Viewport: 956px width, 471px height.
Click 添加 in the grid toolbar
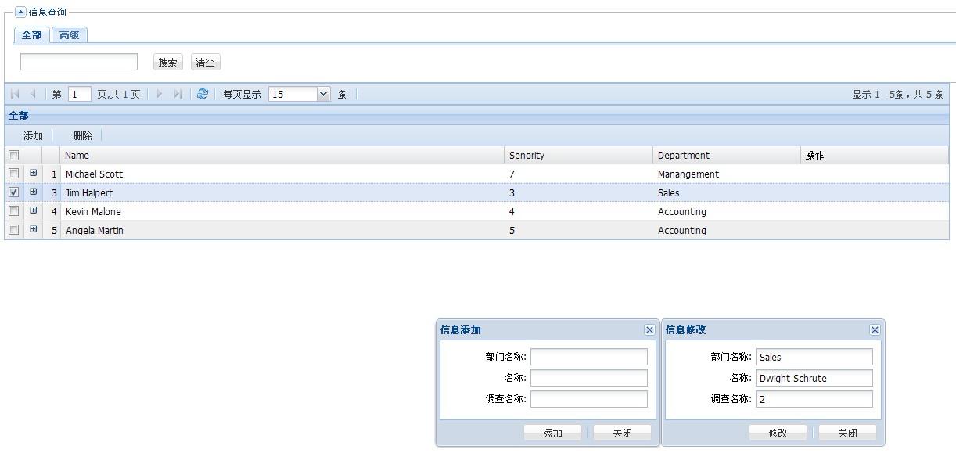click(x=33, y=136)
